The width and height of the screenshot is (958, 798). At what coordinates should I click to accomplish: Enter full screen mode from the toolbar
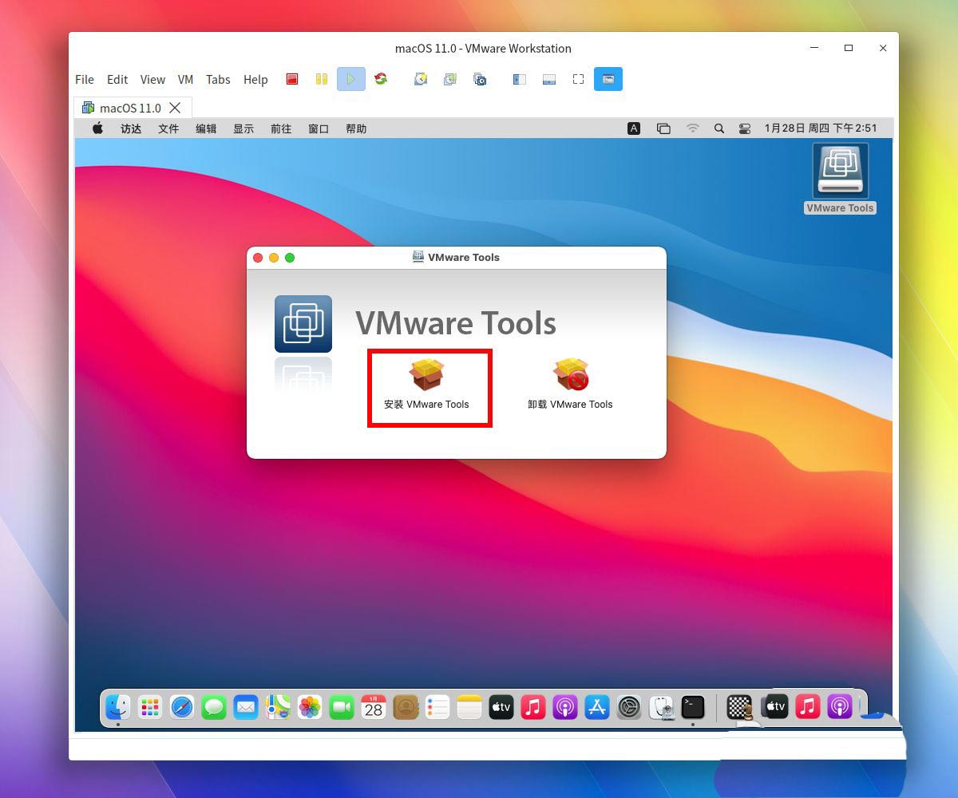click(x=578, y=79)
